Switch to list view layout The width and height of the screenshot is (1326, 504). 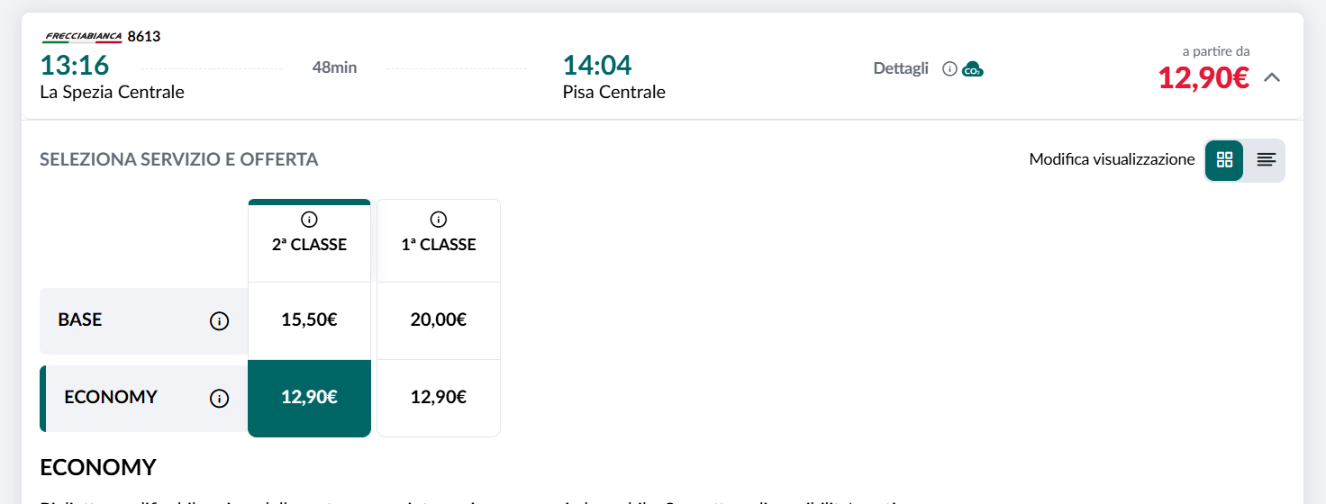point(1266,160)
